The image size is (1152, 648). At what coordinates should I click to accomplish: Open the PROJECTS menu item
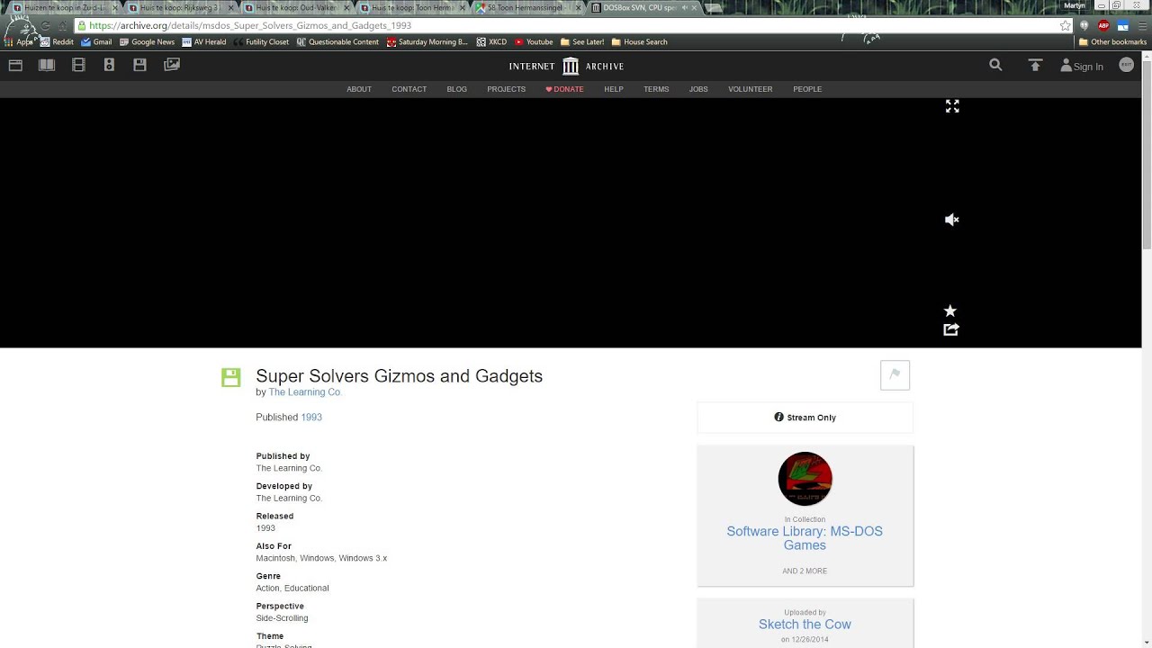pos(507,89)
